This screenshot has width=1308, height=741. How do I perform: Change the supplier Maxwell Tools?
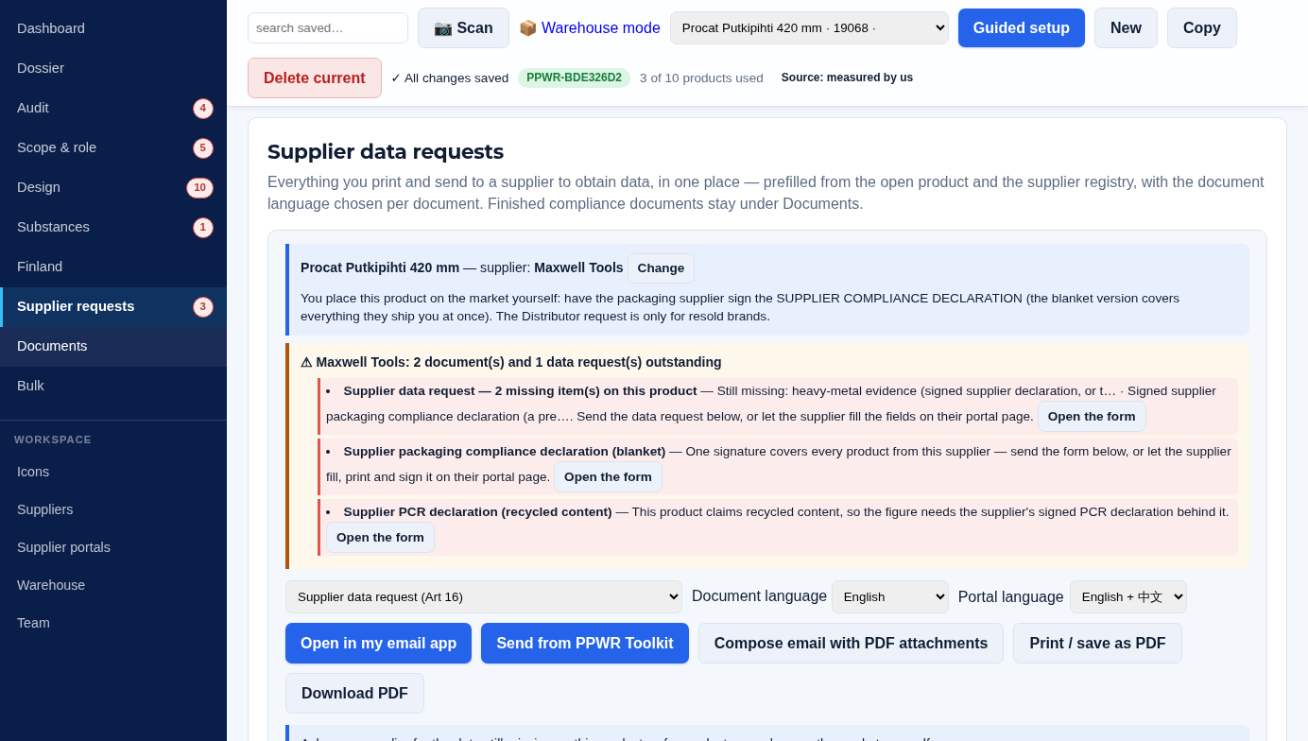pyautogui.click(x=661, y=268)
